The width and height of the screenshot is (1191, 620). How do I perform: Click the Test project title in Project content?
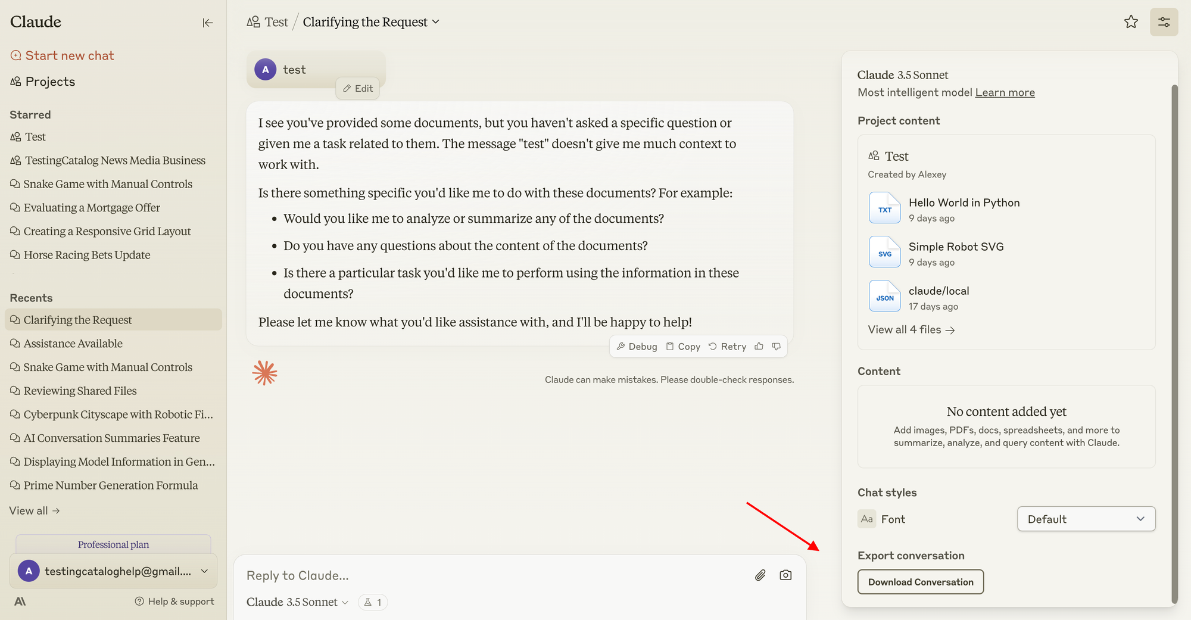(x=896, y=156)
